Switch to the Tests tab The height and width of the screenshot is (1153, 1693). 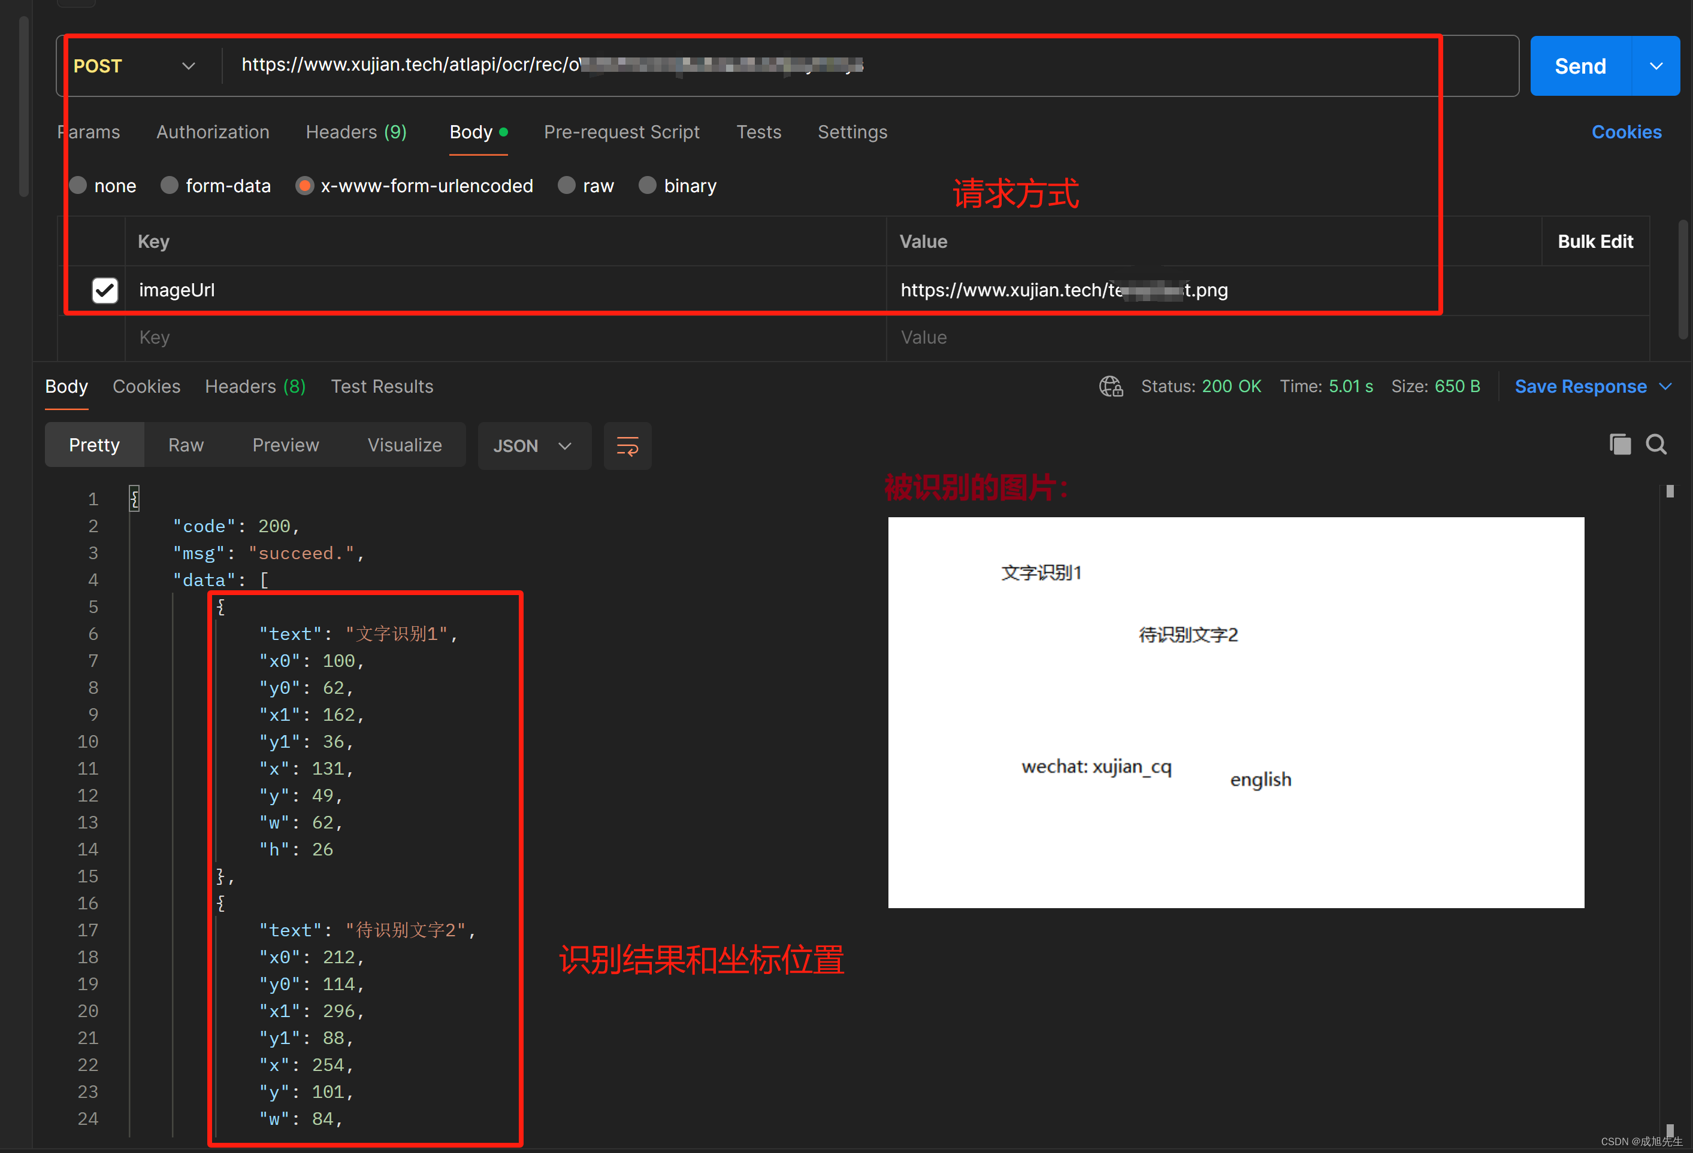758,132
